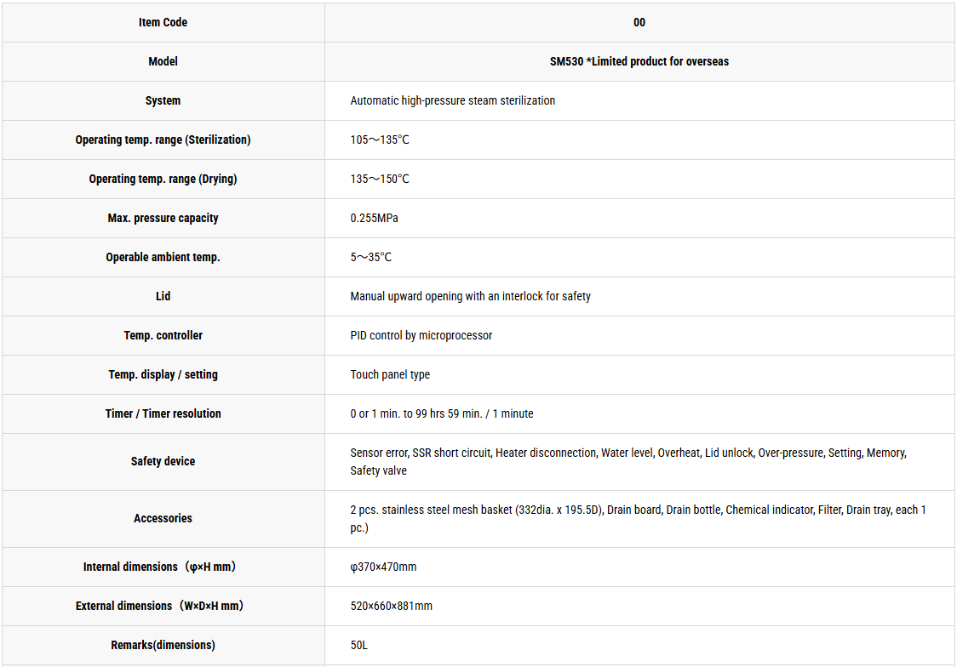Click the item code value '00'
957x667 pixels.
[639, 23]
